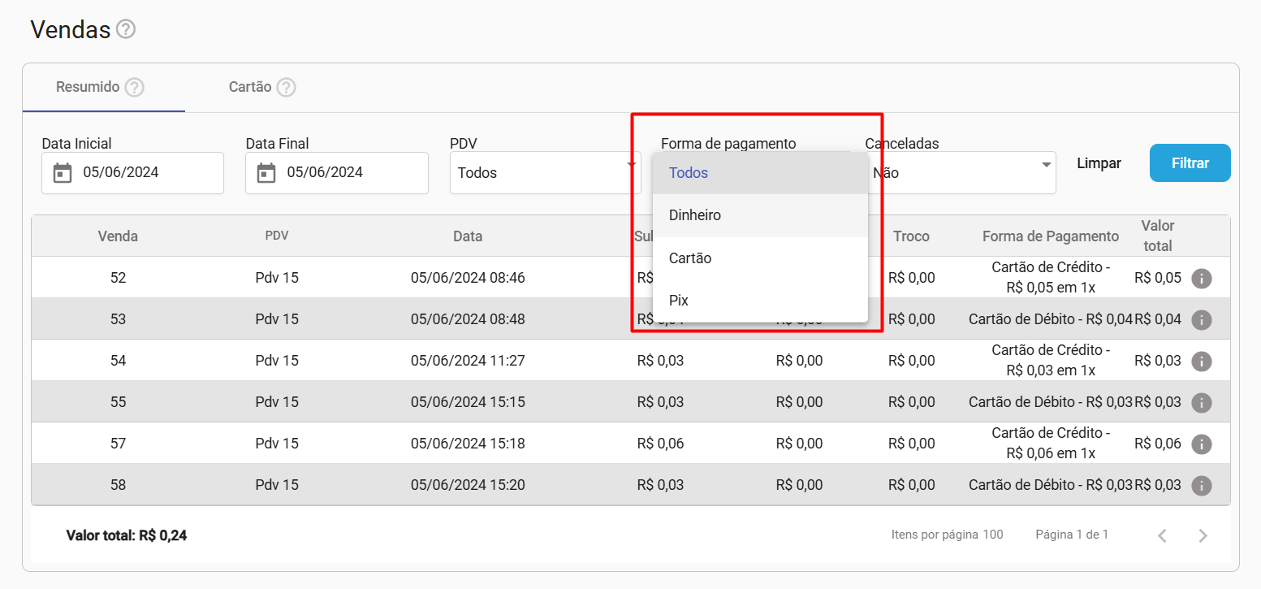Show details info icon for sale 54
The height and width of the screenshot is (589, 1261).
pos(1202,362)
